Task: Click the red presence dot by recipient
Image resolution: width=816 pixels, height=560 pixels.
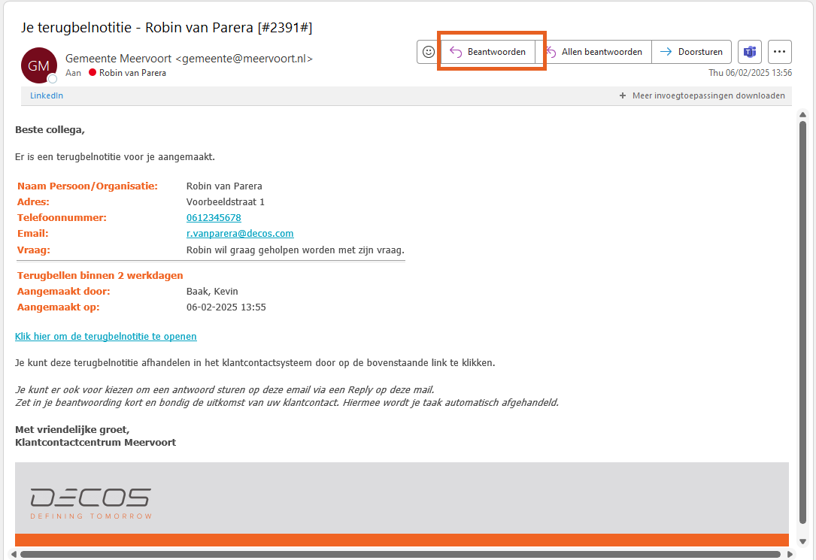Action: pos(93,73)
